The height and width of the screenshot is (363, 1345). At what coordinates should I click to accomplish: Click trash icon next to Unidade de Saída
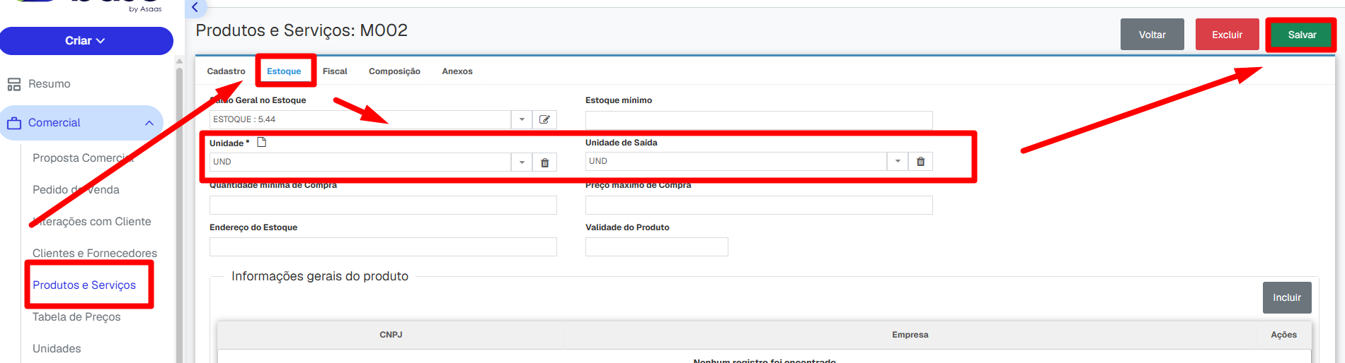pyautogui.click(x=920, y=162)
